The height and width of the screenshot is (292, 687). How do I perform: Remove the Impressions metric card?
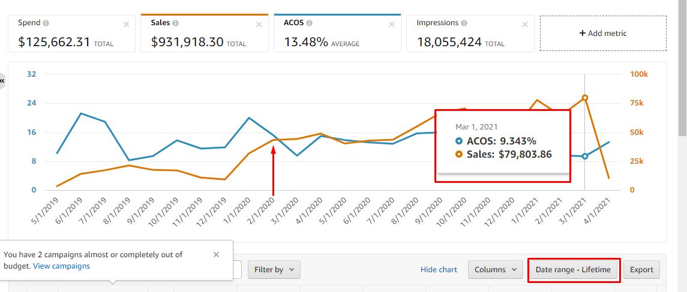pyautogui.click(x=525, y=25)
